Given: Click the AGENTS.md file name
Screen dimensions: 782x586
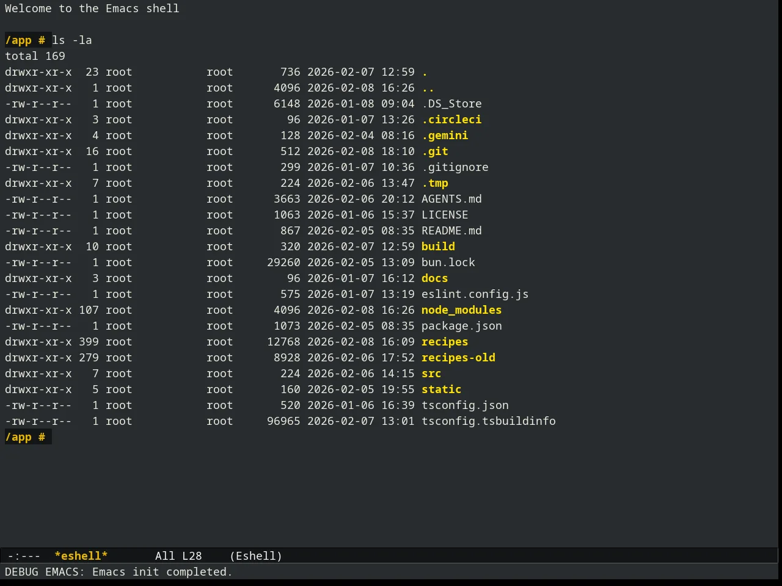Looking at the screenshot, I should tap(451, 199).
